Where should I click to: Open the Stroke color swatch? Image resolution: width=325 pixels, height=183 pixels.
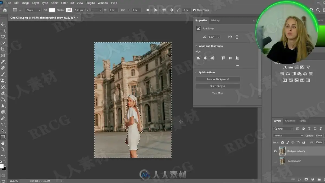point(69,10)
